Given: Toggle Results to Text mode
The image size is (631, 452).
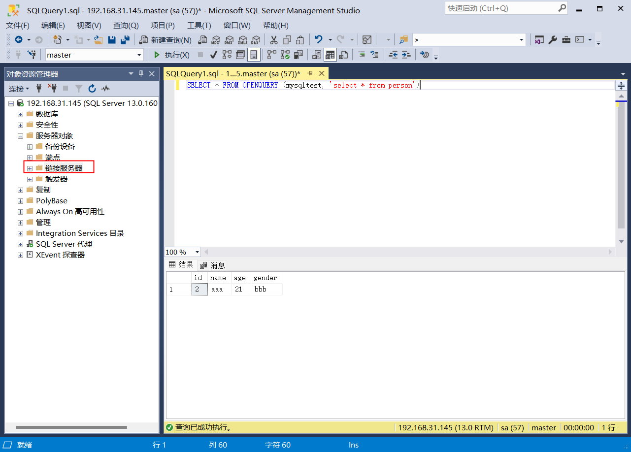Looking at the screenshot, I should point(316,55).
